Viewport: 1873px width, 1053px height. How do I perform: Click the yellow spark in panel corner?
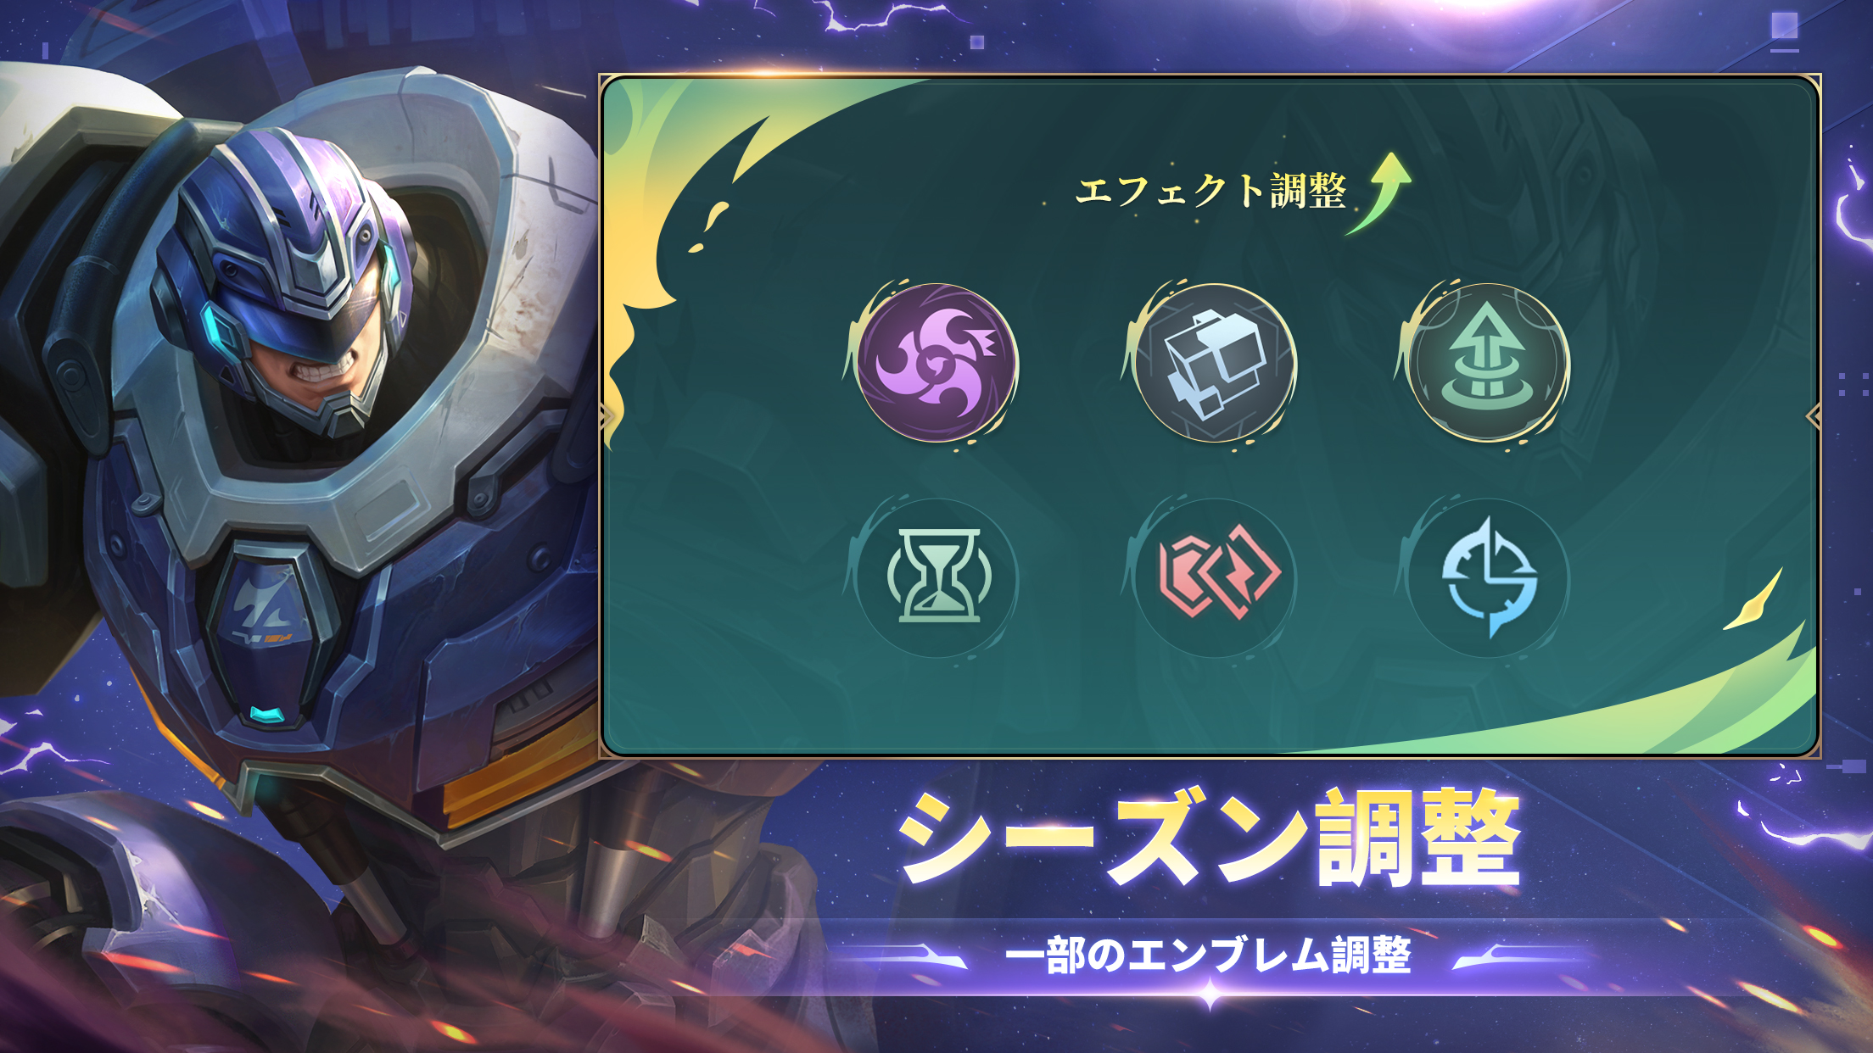1753,600
